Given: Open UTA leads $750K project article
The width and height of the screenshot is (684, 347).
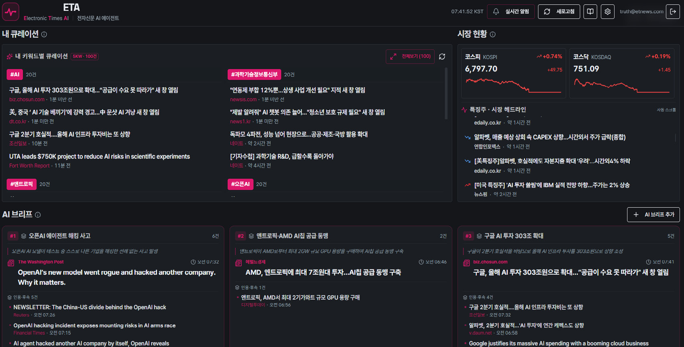Looking at the screenshot, I should click(x=100, y=157).
